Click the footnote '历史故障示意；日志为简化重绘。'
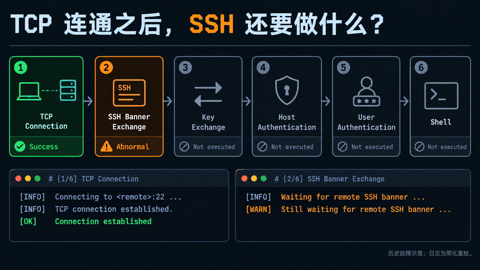Screen dimensions: 480x270 (x=430, y=253)
